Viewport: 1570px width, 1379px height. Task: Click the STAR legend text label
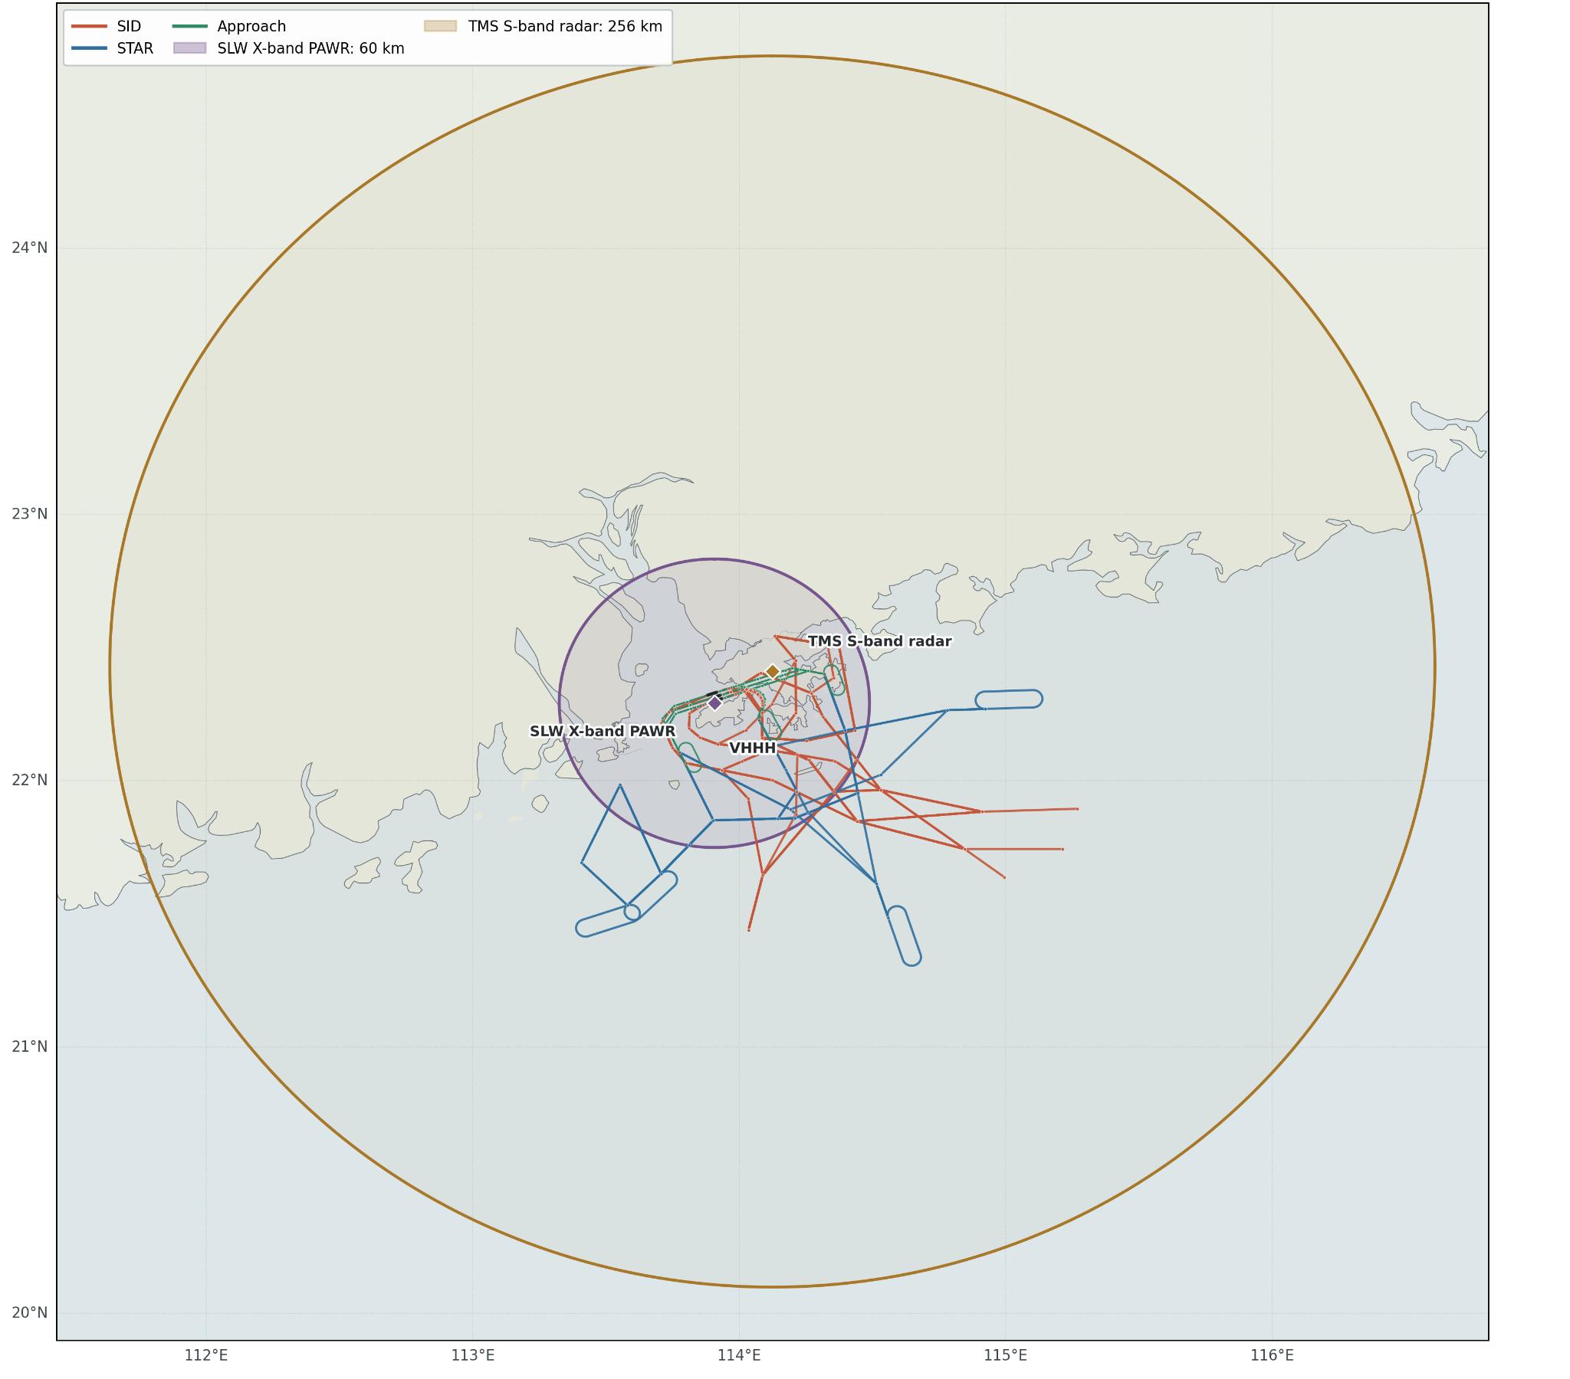point(135,49)
